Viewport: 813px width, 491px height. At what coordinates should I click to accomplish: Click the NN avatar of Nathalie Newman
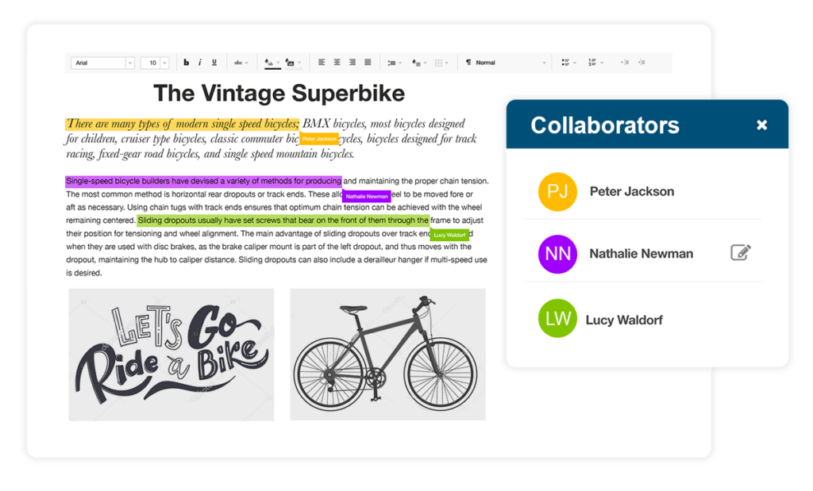coord(557,254)
